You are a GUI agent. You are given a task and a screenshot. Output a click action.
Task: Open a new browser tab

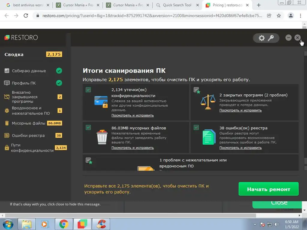coord(259,5)
